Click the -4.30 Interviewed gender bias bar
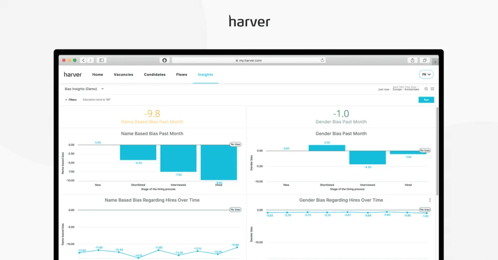 [x=368, y=157]
